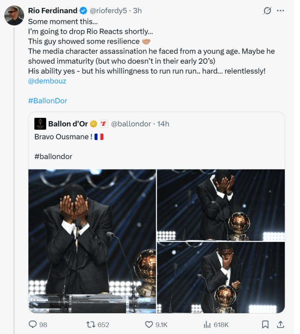Image resolution: width=300 pixels, height=334 pixels.
Task: Click the @rioferdy5 handle
Action: coord(108,11)
